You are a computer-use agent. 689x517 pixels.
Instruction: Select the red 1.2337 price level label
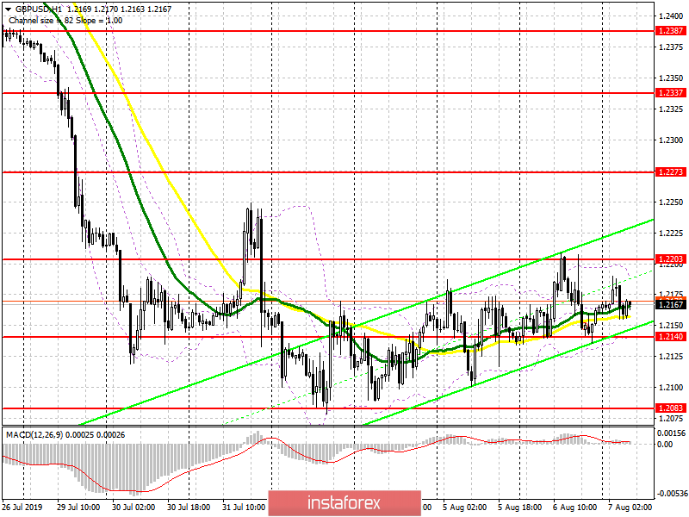coord(670,93)
